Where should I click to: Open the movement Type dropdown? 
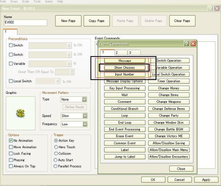click(x=84, y=99)
